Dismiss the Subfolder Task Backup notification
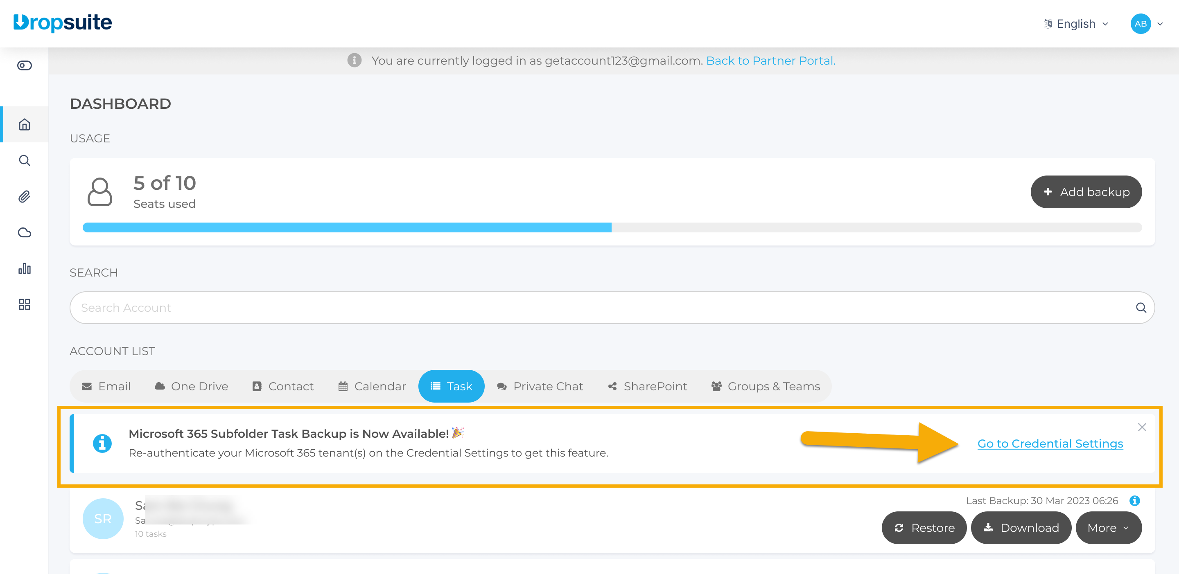The image size is (1179, 574). pos(1141,427)
